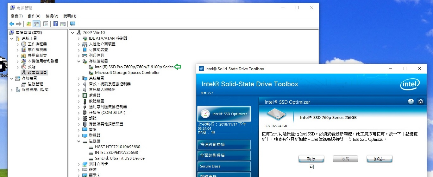The width and height of the screenshot is (433, 177).
Task: Select the 效能 performance icon in left tree
Action: pyautogui.click(x=24, y=67)
